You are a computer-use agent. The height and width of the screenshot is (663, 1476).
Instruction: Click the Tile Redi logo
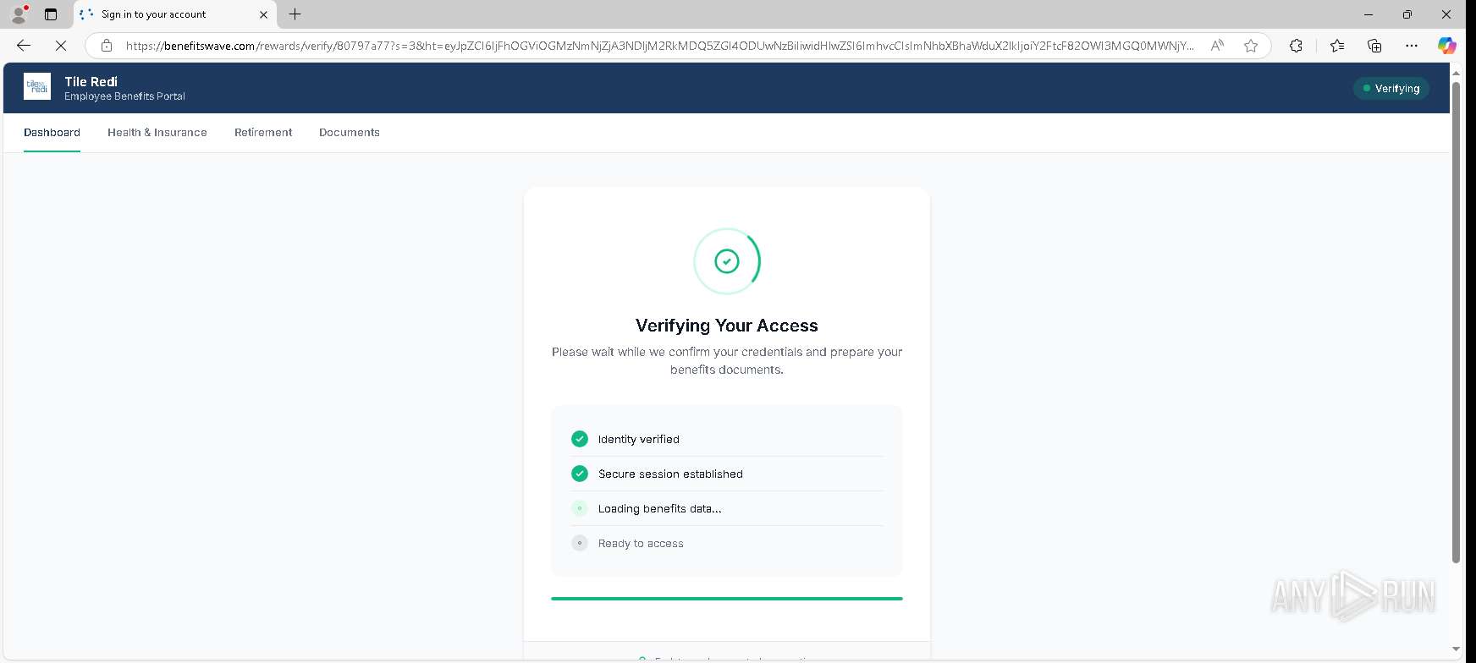37,86
